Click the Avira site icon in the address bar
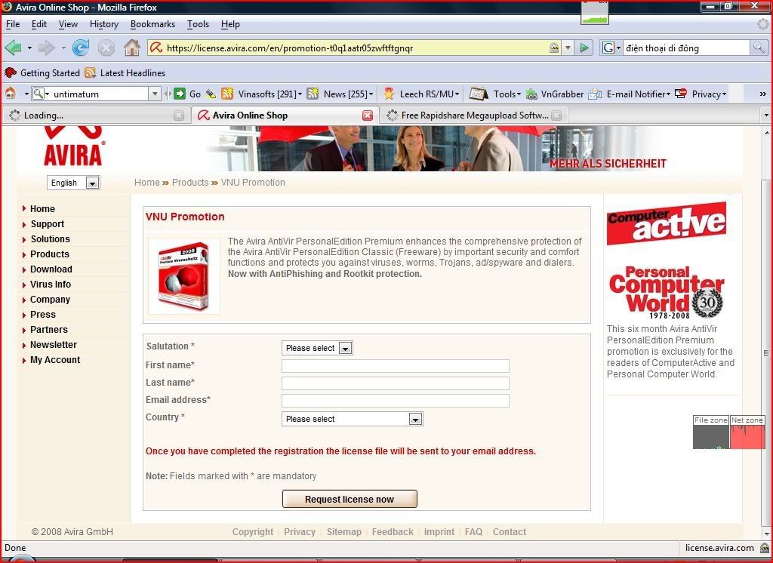The image size is (773, 563). click(x=156, y=48)
